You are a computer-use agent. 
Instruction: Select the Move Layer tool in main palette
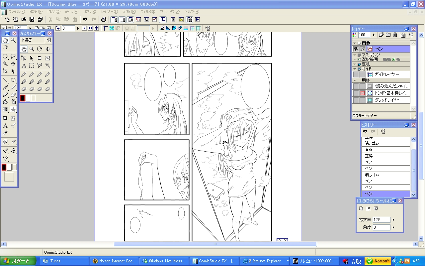pos(13,64)
